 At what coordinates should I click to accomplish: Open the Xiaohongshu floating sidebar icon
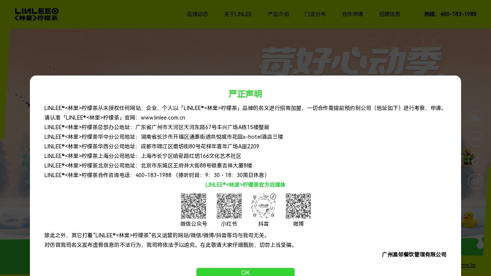click(476, 139)
